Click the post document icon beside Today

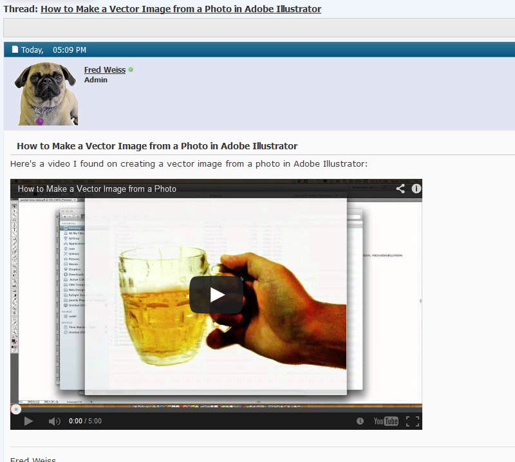[x=15, y=50]
